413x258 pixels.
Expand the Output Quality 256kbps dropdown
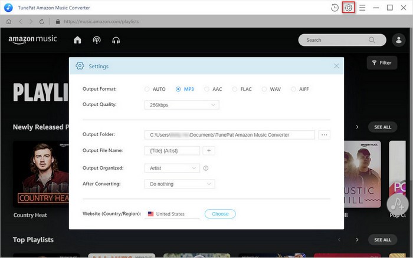click(181, 105)
